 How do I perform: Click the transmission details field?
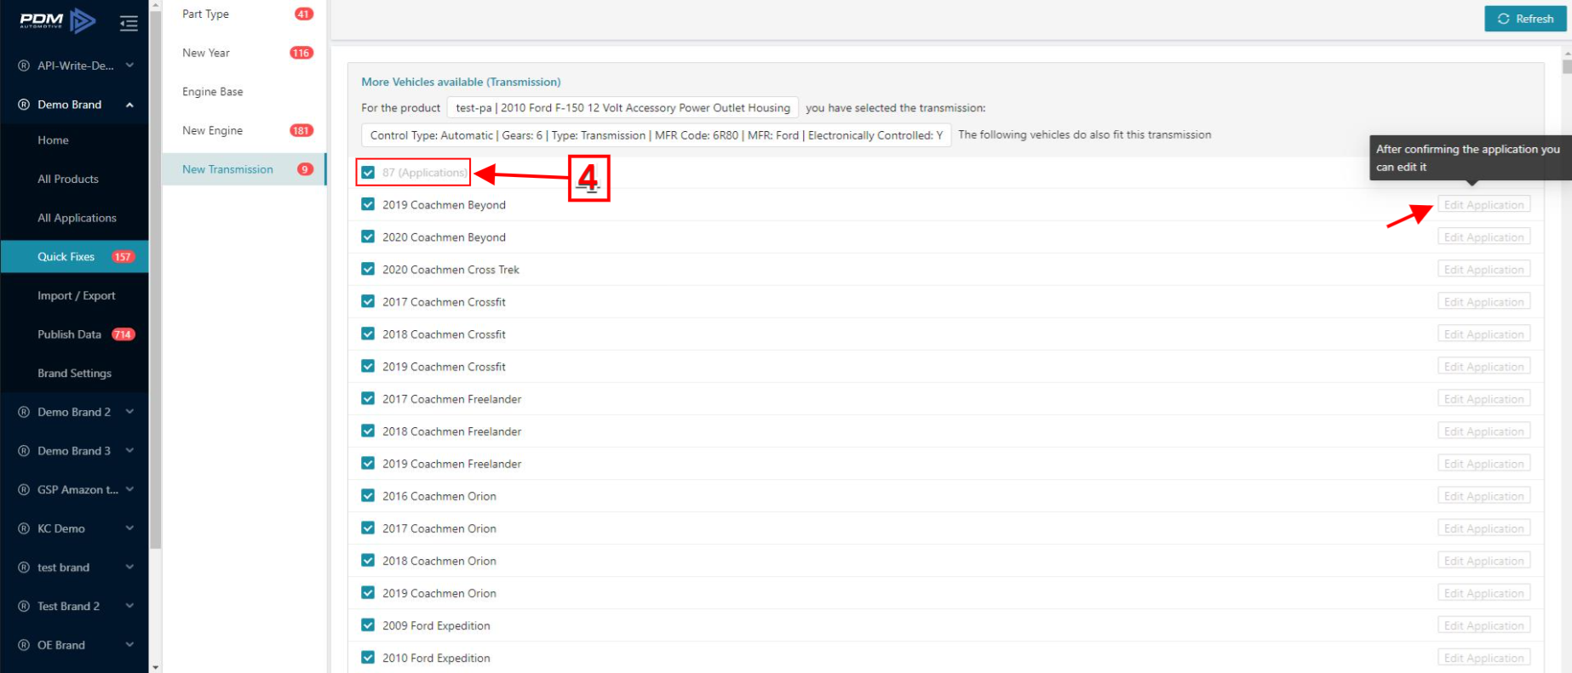pyautogui.click(x=656, y=135)
